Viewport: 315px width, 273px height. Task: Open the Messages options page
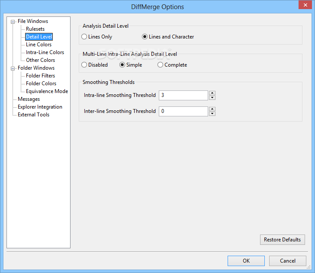point(29,99)
